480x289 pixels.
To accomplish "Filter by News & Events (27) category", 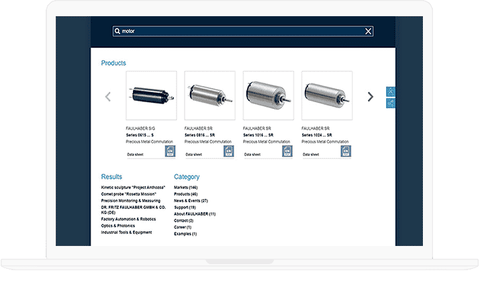I will pos(191,200).
